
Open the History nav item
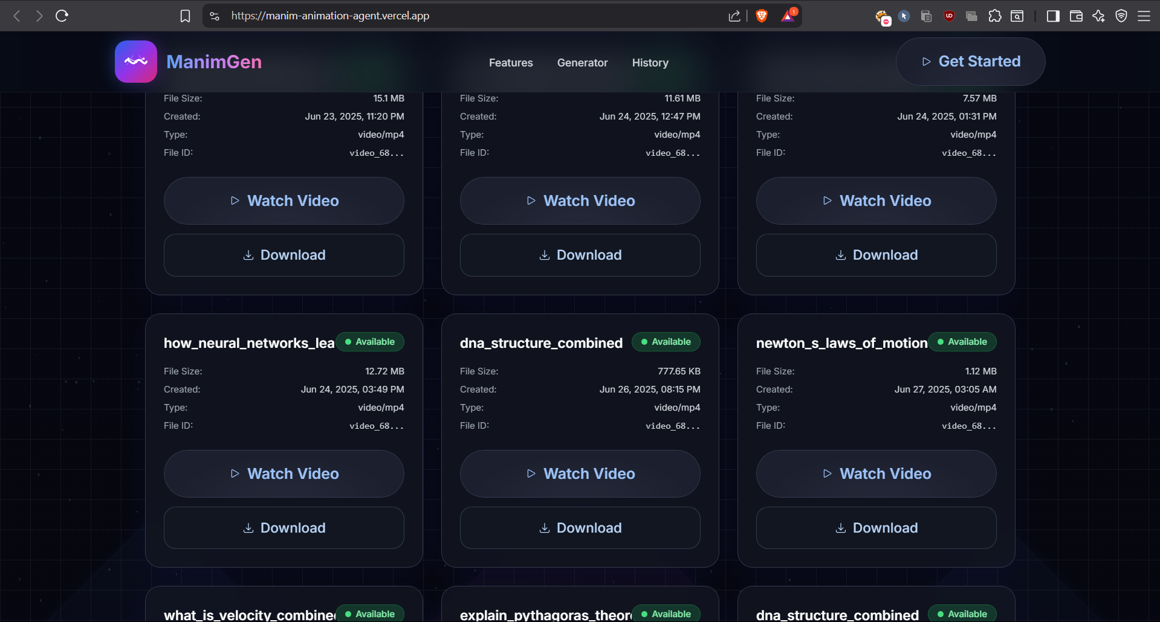pyautogui.click(x=650, y=63)
